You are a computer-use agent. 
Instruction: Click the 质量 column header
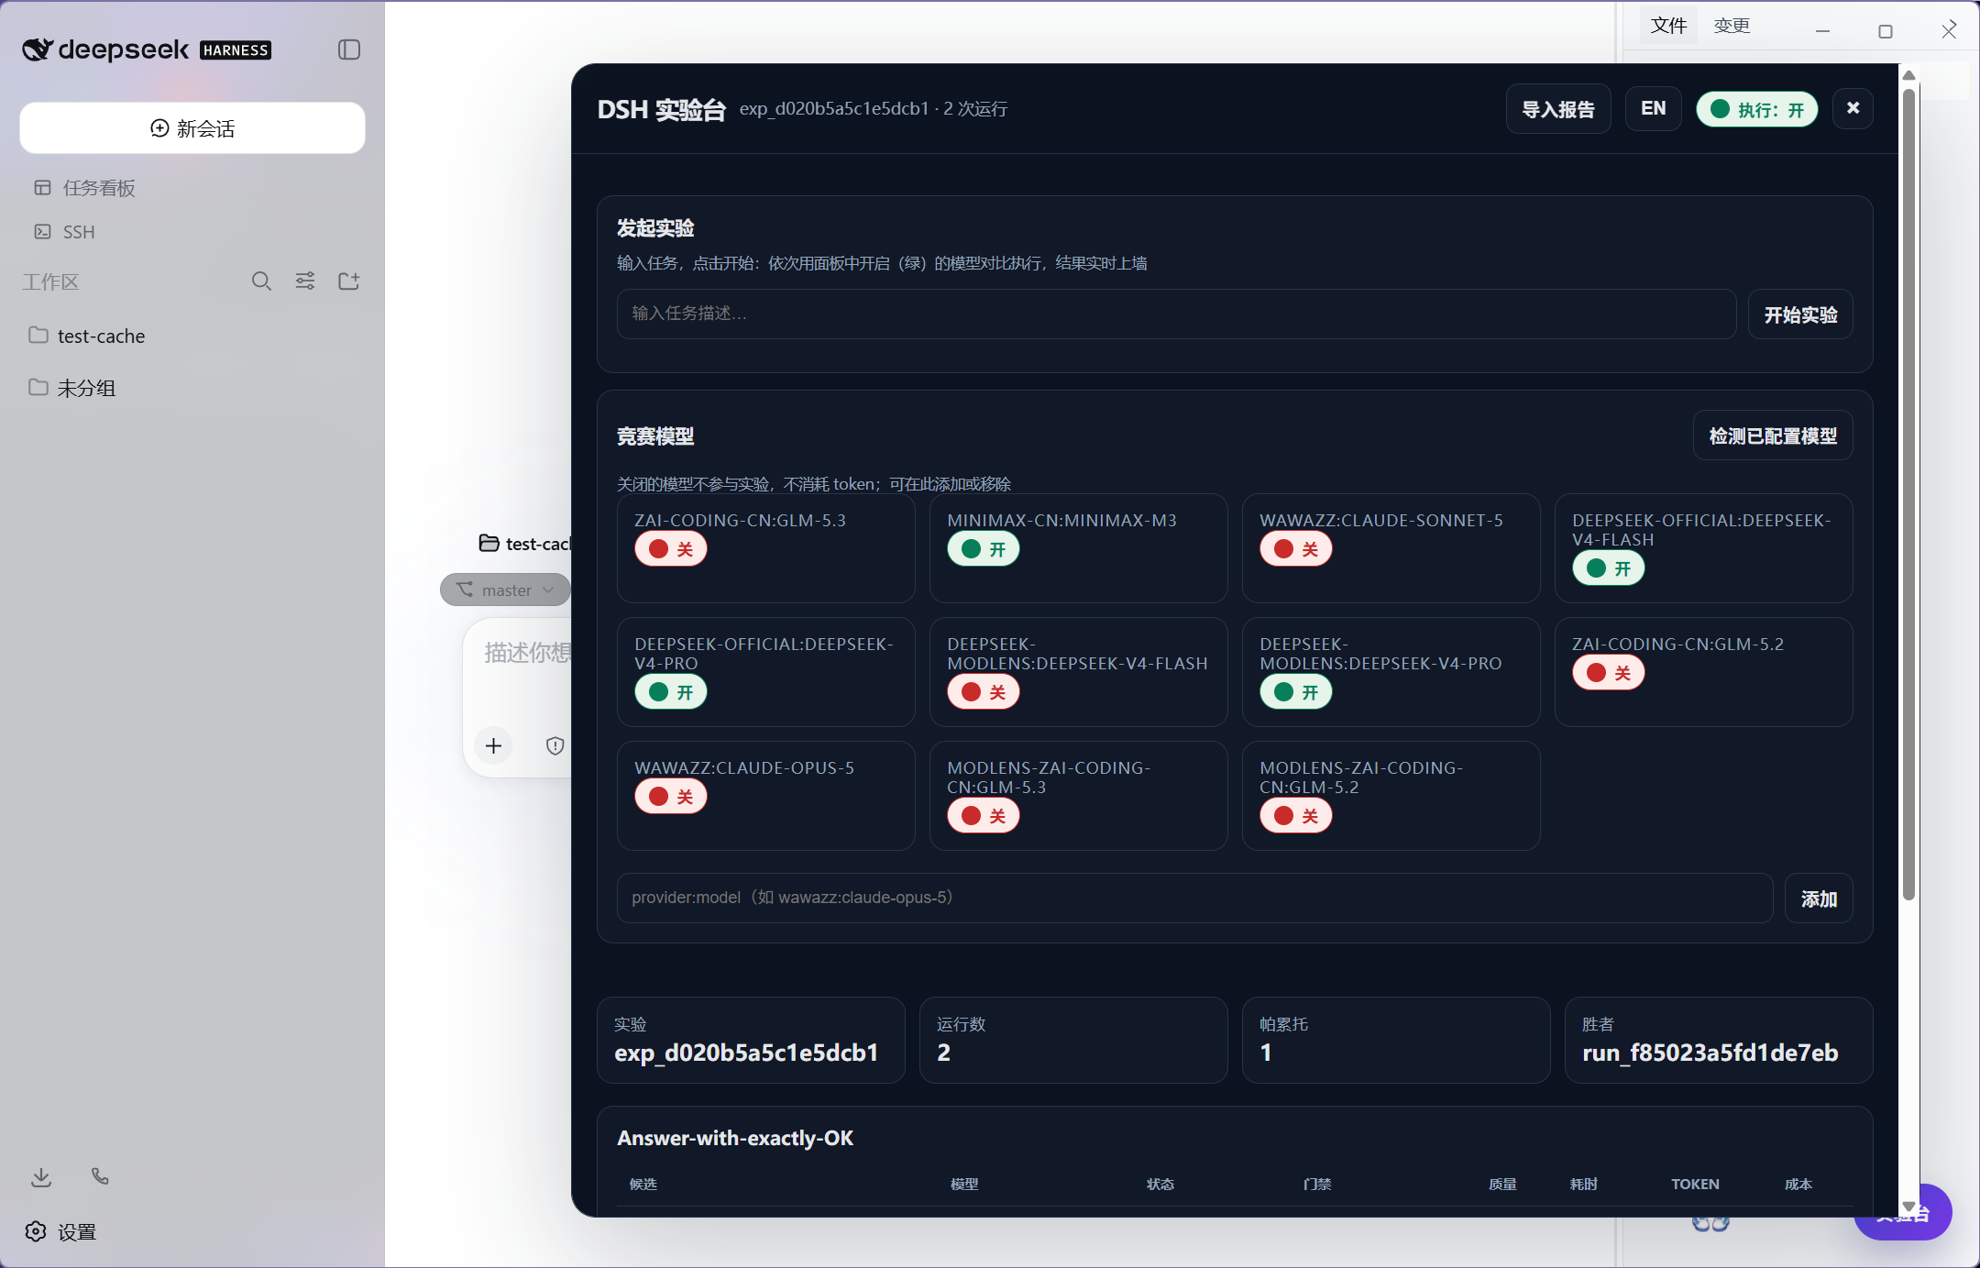point(1502,1184)
